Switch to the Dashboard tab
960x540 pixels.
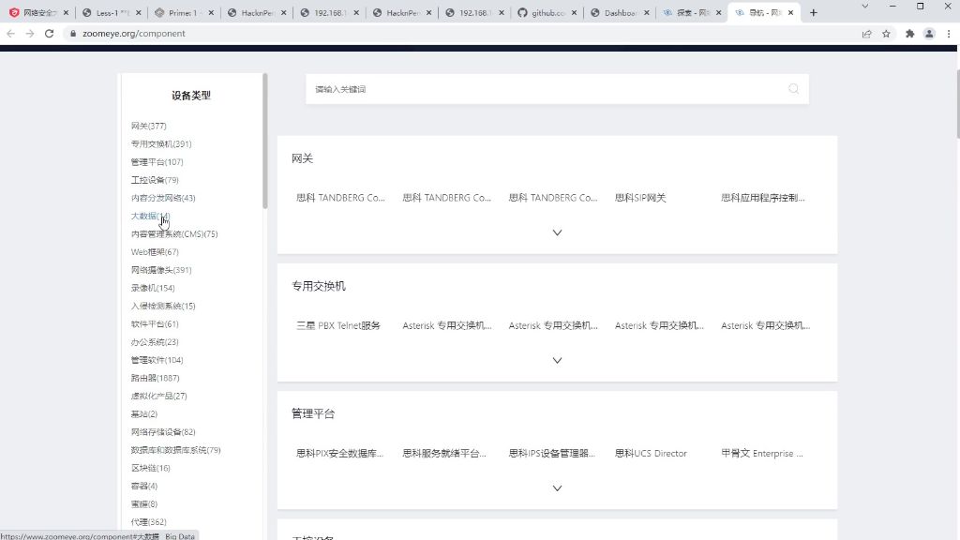click(619, 12)
